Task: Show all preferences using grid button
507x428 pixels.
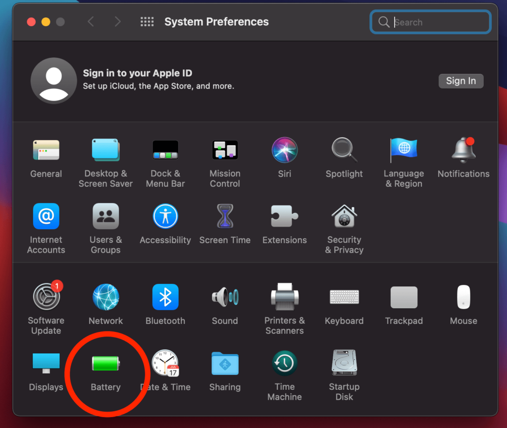Action: point(147,22)
